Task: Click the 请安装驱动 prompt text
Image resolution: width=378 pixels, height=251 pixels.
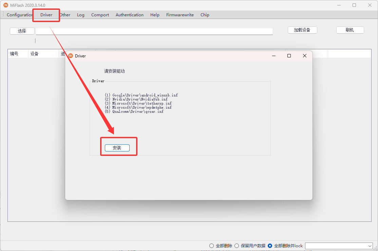Action: pyautogui.click(x=114, y=71)
